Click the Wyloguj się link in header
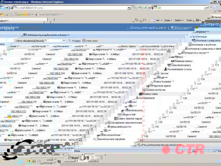Image resolution: width=221 pixels, height=166 pixels. click(181, 27)
